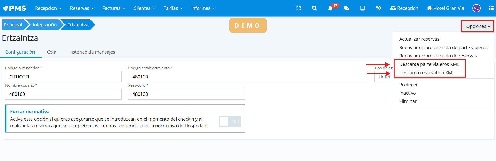
Task: Open the history clock icon
Action: pos(378,8)
